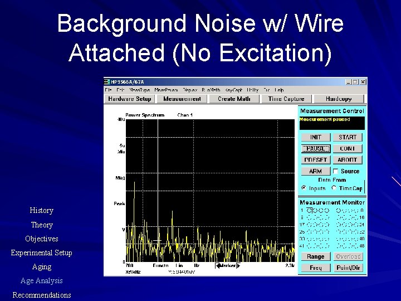Click the Point/Dir button

click(x=348, y=268)
